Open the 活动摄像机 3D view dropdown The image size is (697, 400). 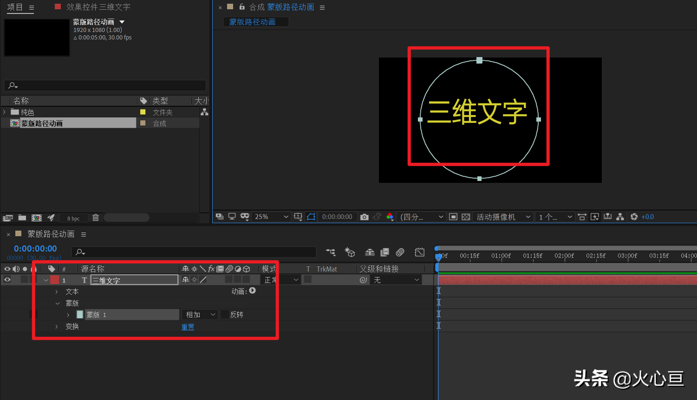click(503, 217)
